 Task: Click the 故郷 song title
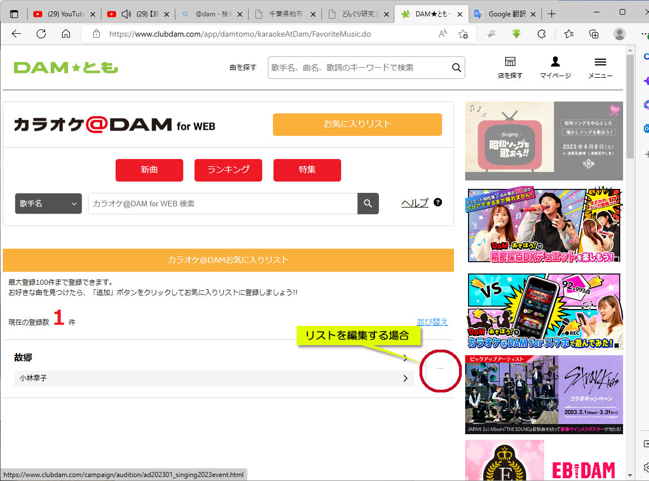pos(23,358)
